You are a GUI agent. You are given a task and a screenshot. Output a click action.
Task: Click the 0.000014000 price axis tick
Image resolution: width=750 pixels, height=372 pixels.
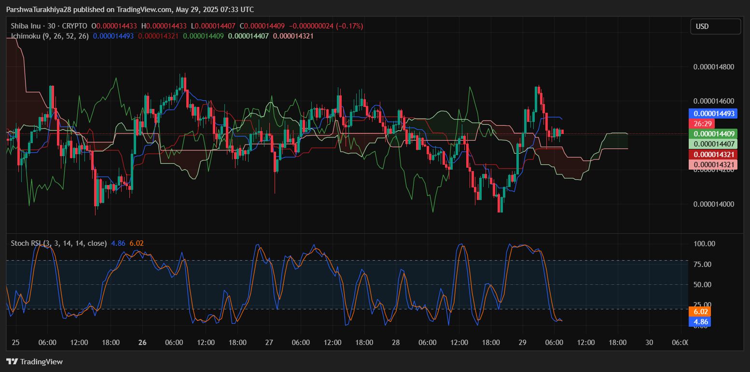713,204
